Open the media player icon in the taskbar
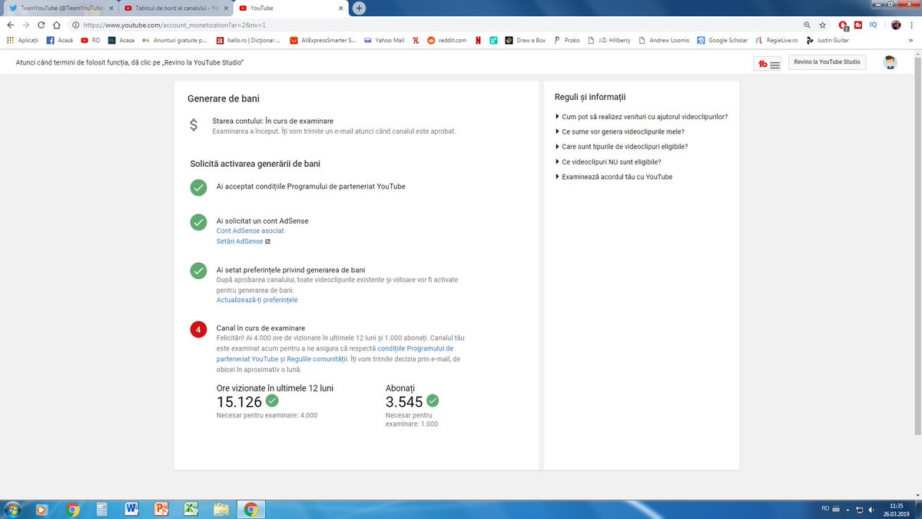The height and width of the screenshot is (519, 922). click(41, 509)
